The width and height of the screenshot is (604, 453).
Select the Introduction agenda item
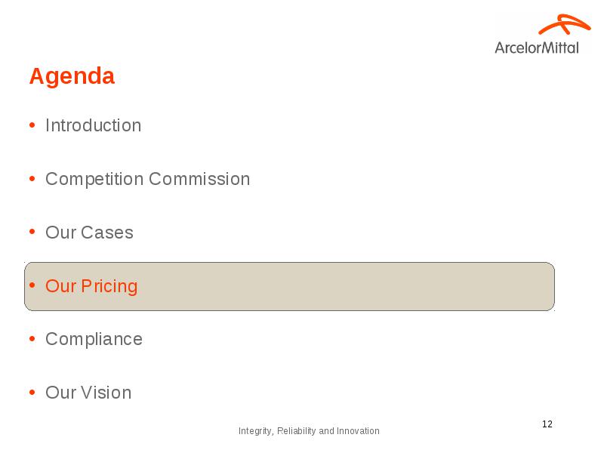point(93,125)
